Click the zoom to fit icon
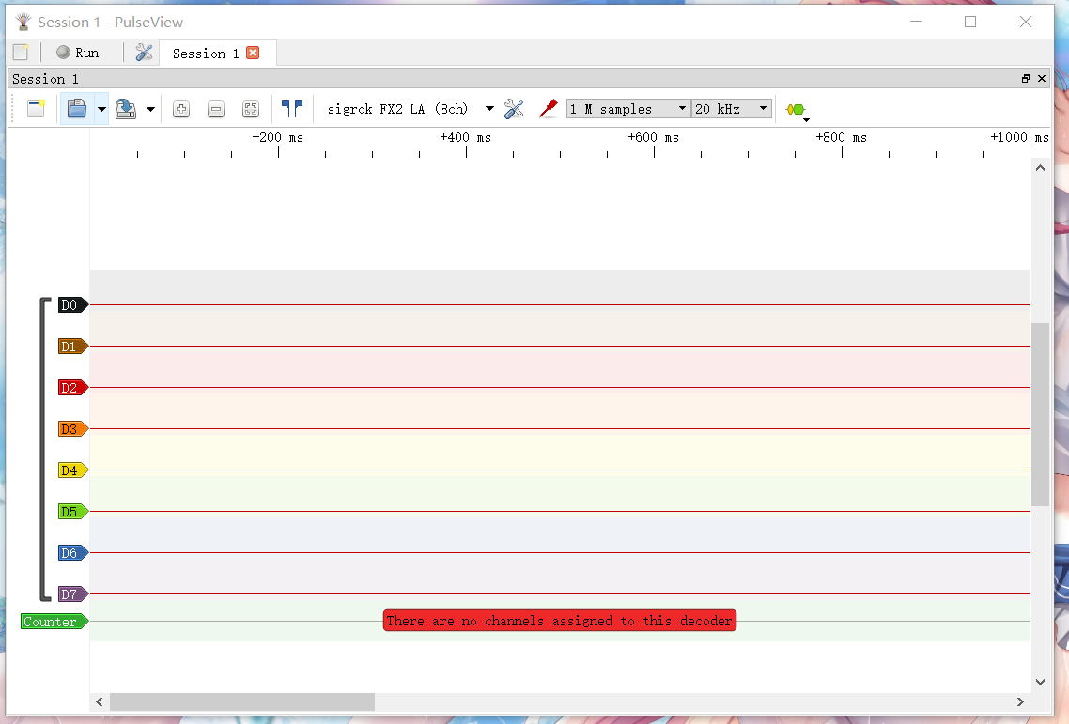 click(x=251, y=109)
